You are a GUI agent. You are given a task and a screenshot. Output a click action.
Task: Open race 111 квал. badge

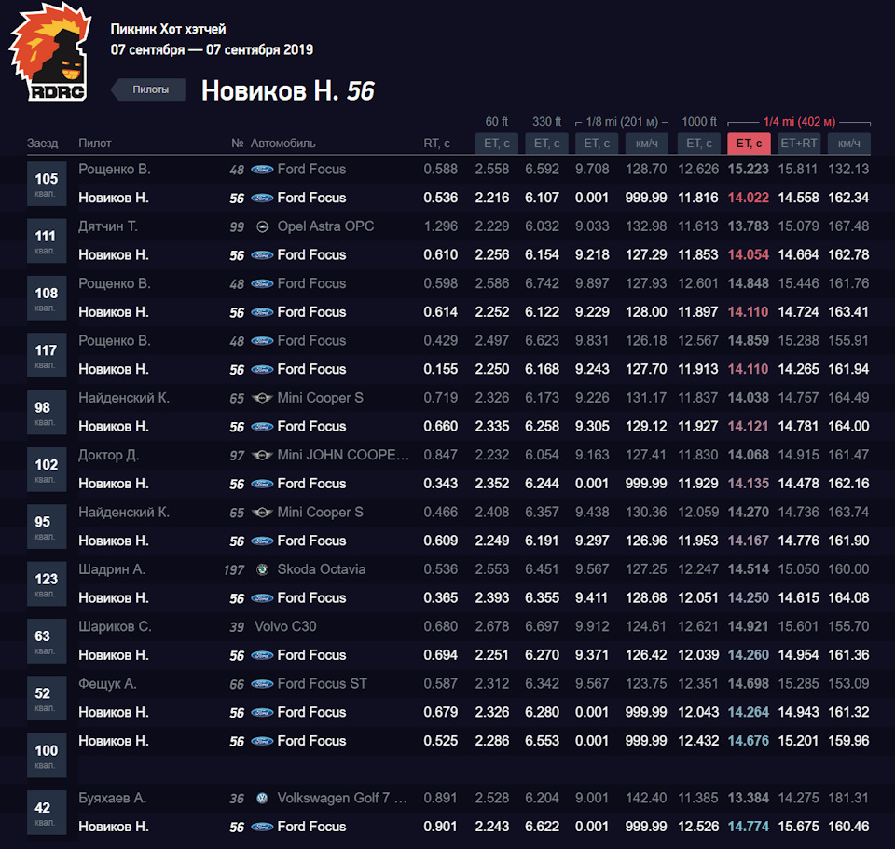(47, 240)
